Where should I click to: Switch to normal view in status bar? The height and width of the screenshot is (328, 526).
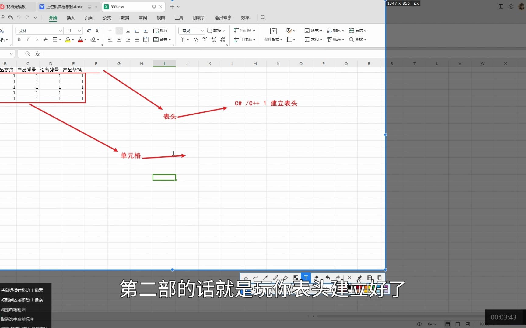click(447, 324)
